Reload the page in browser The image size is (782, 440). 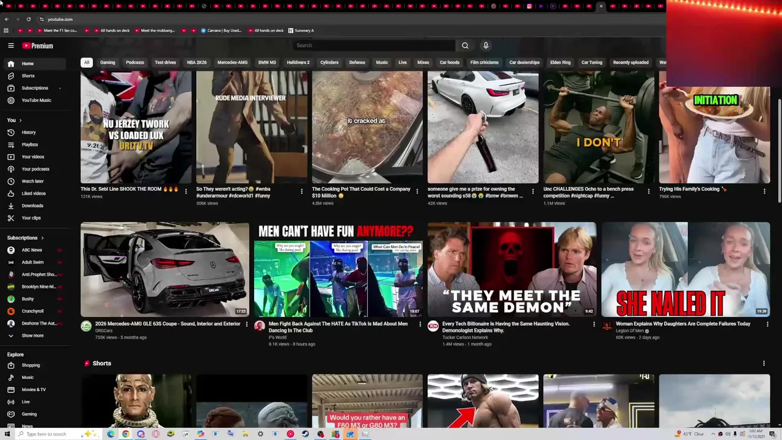pos(28,19)
